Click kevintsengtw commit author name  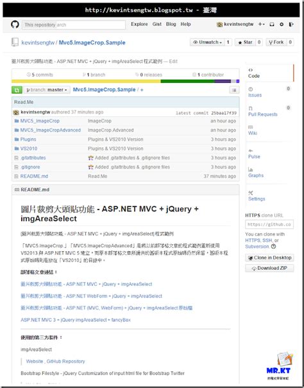(x=35, y=112)
